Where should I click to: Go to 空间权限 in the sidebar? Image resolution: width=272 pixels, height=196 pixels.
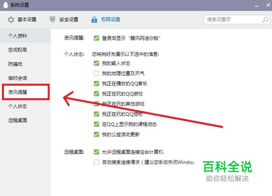pyautogui.click(x=25, y=50)
